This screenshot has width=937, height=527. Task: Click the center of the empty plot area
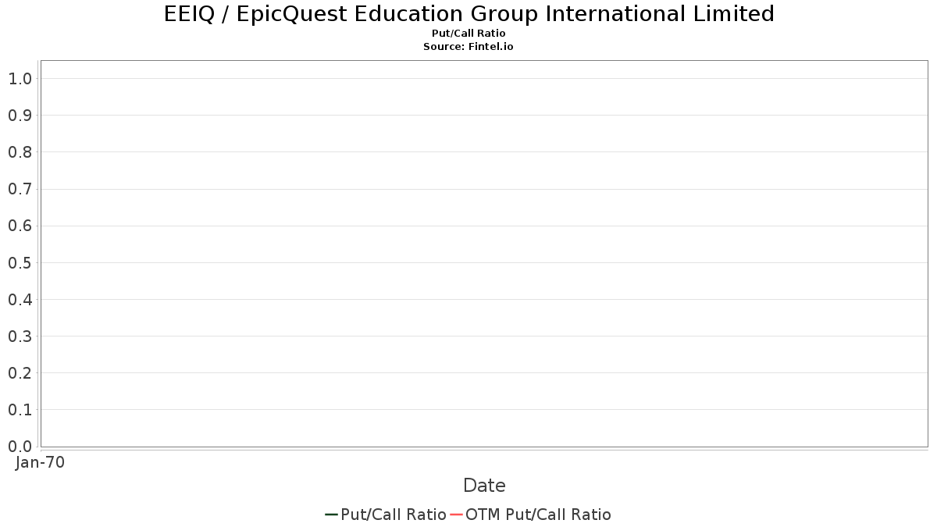484,254
